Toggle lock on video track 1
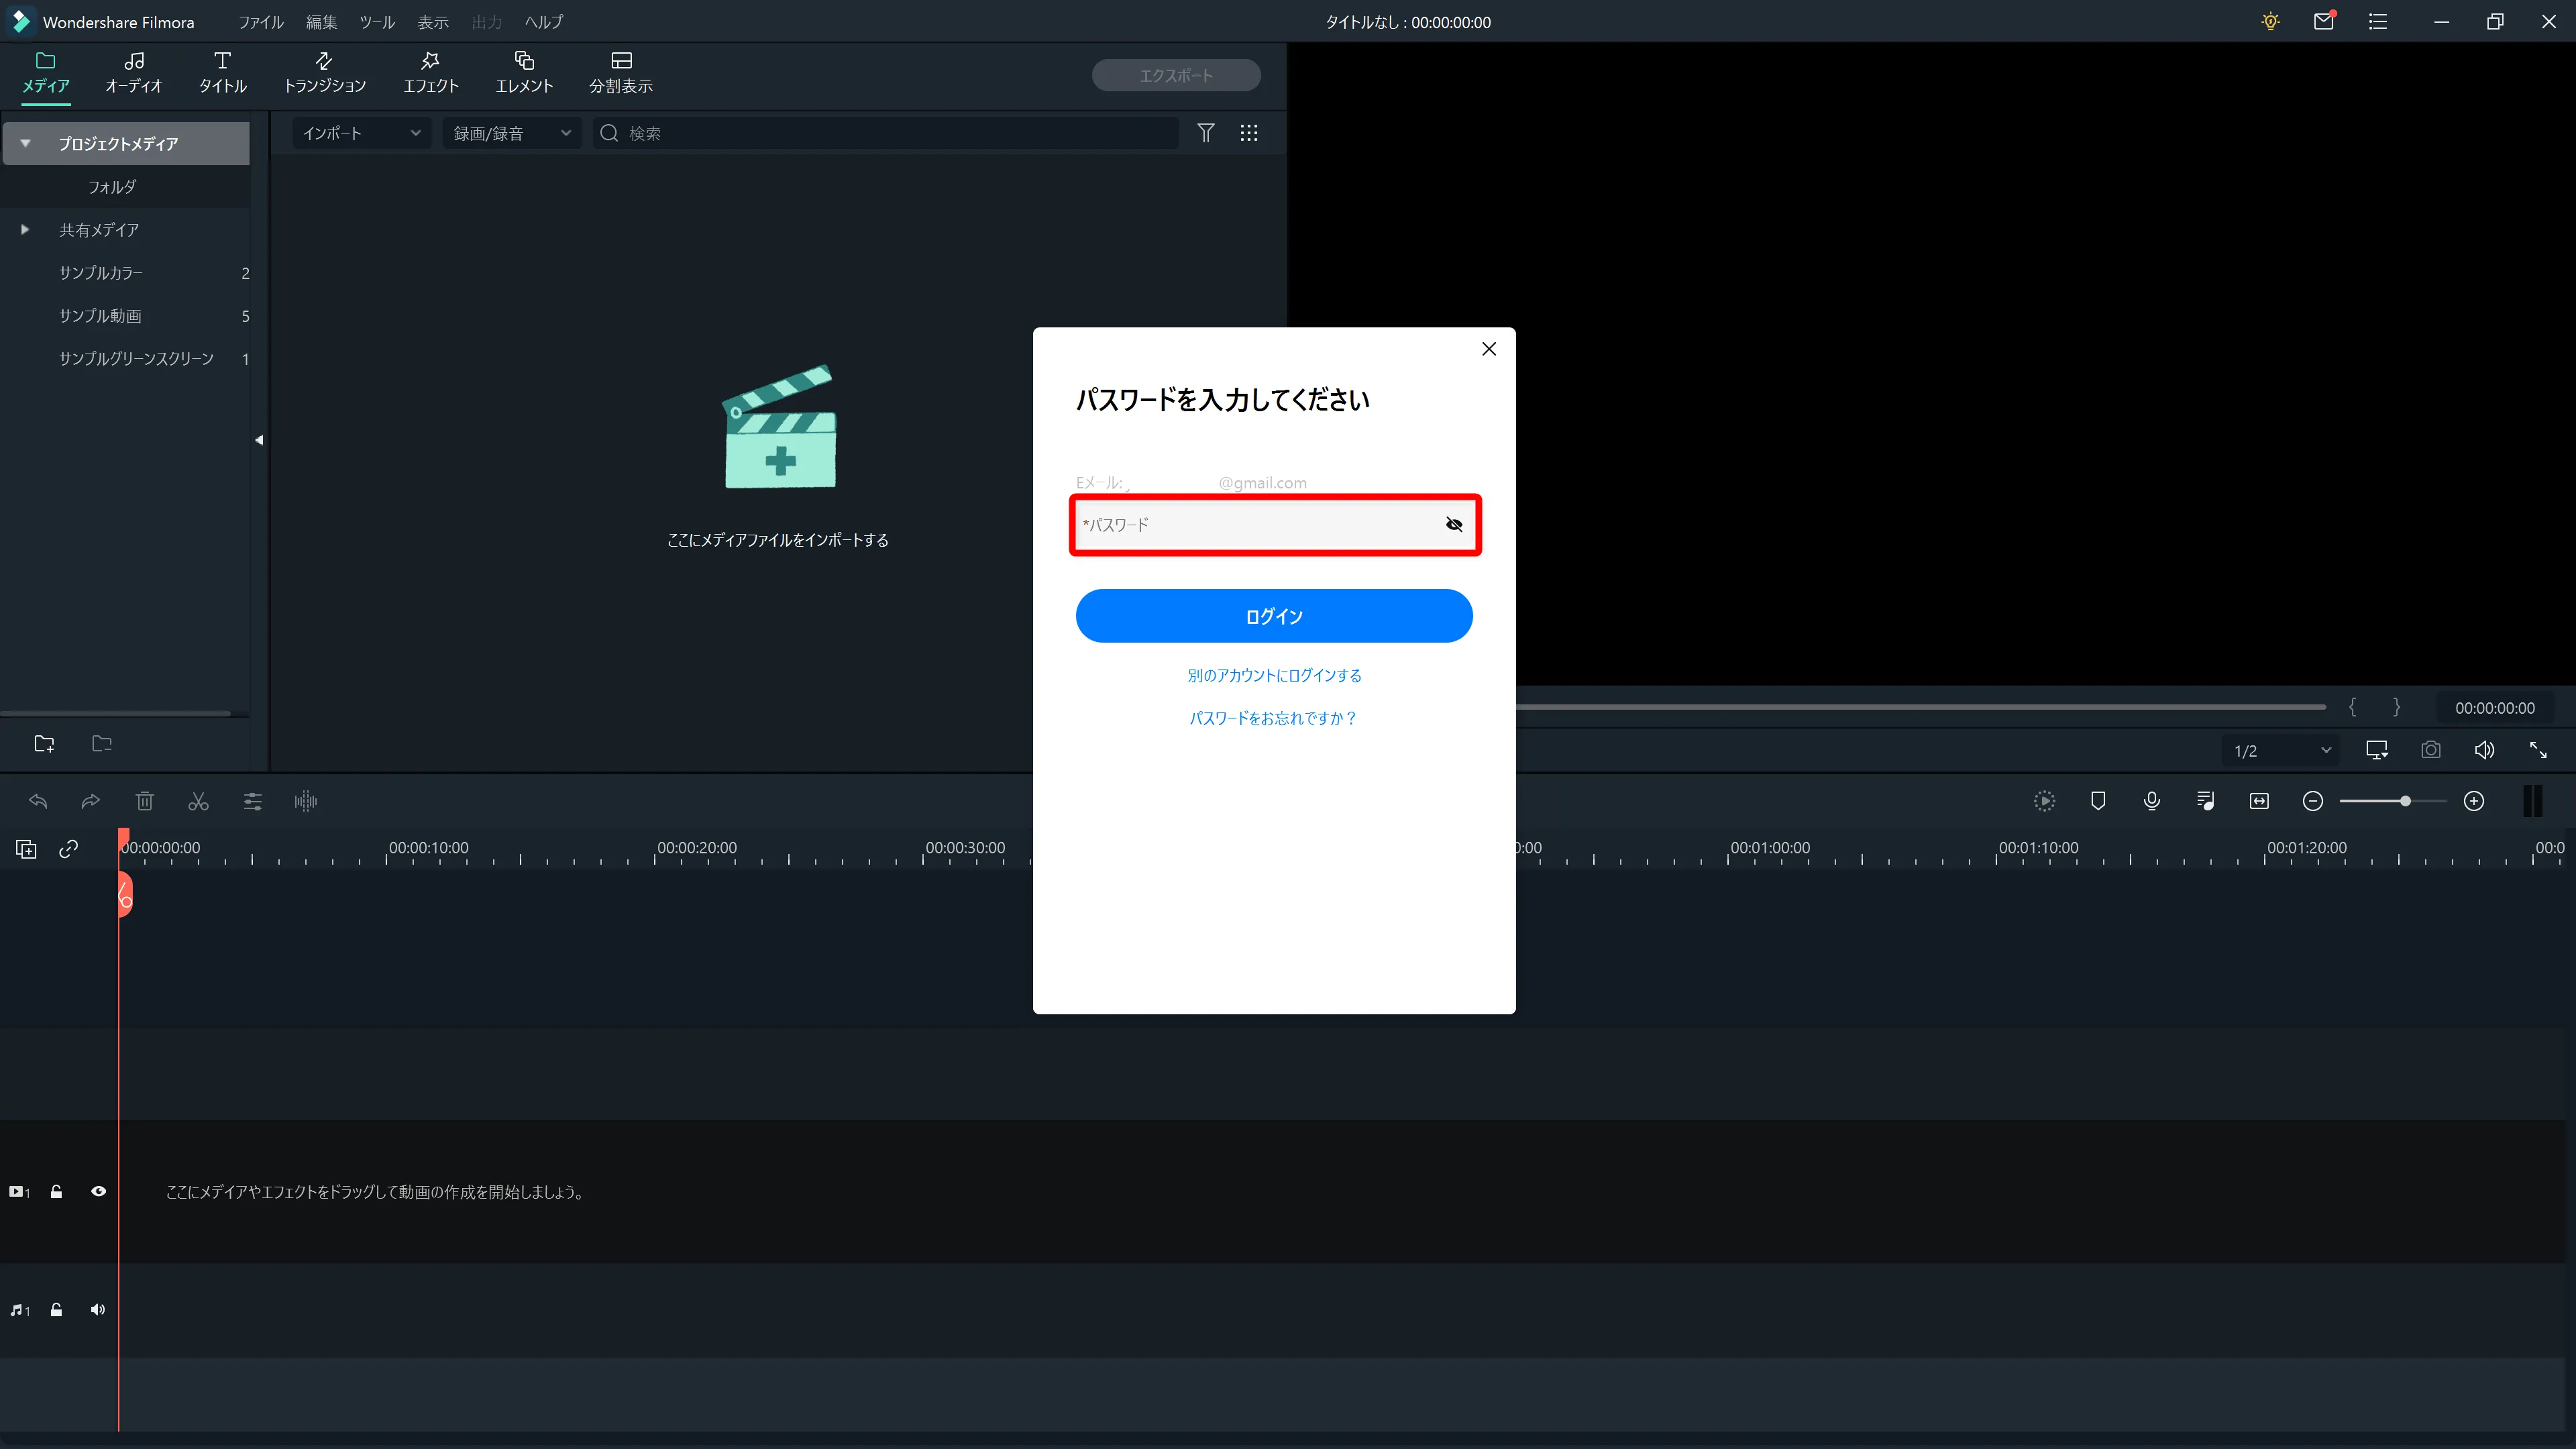 click(x=56, y=1191)
